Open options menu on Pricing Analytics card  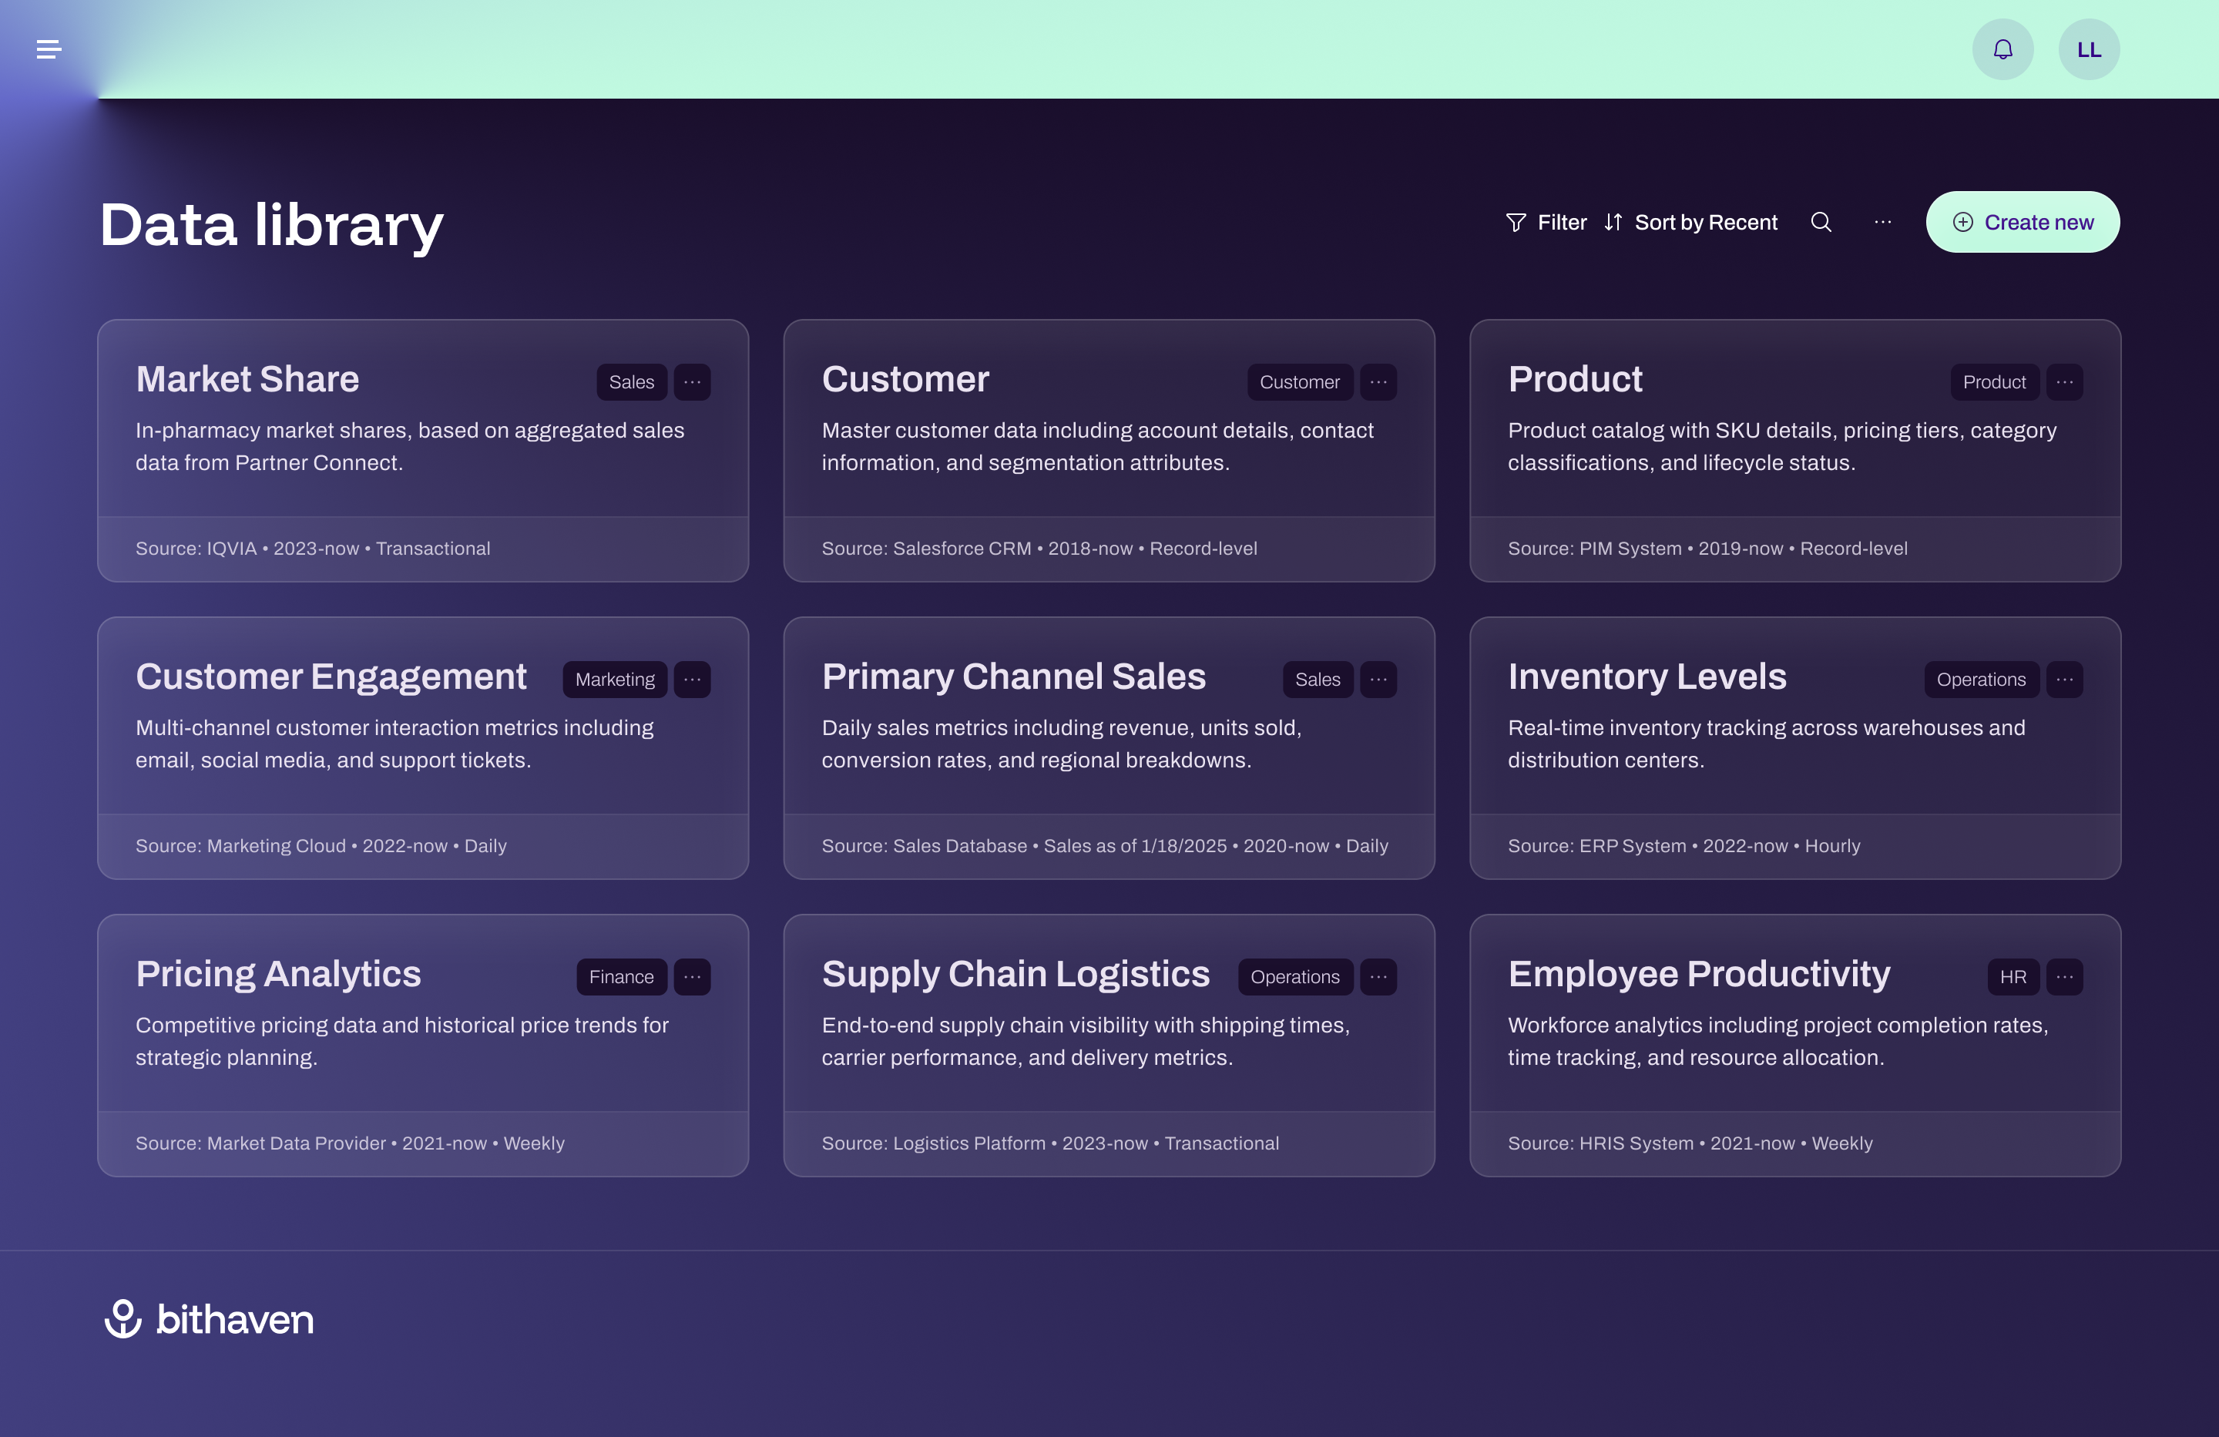tap(692, 976)
